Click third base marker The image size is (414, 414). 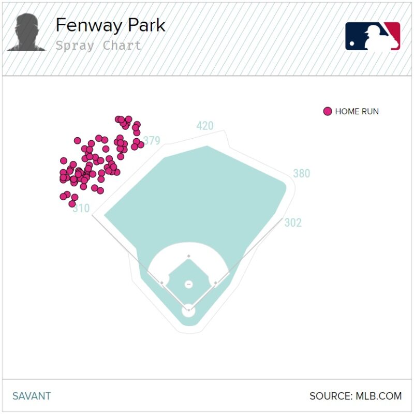coord(162,283)
